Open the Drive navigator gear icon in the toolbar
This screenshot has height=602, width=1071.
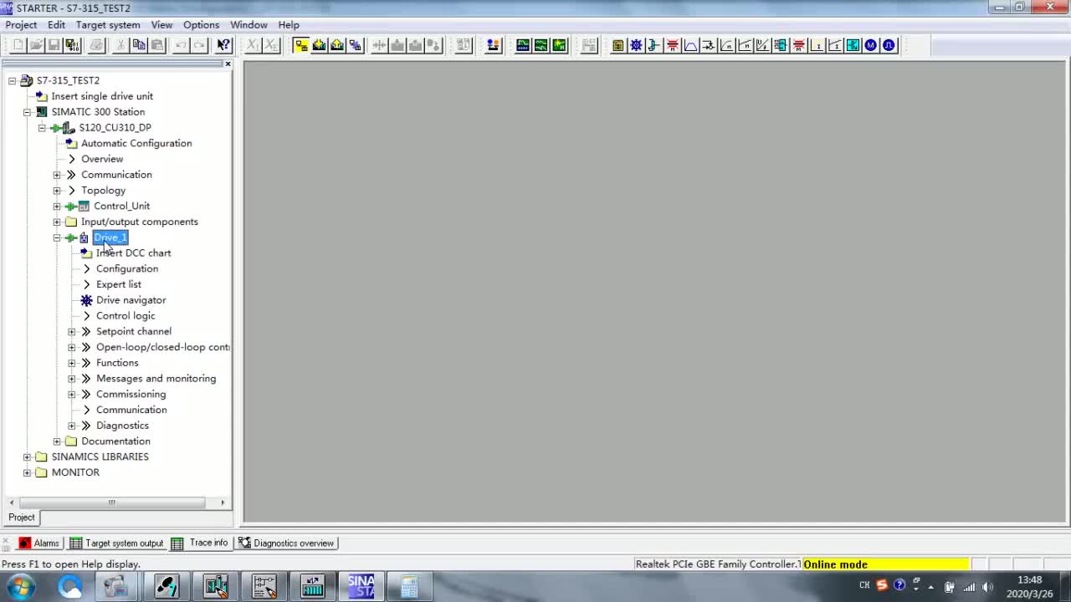pos(636,45)
